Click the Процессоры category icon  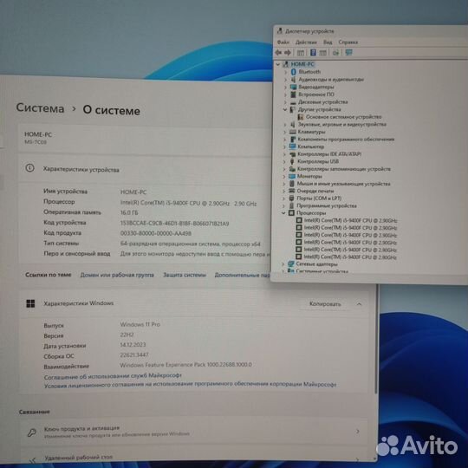(291, 213)
